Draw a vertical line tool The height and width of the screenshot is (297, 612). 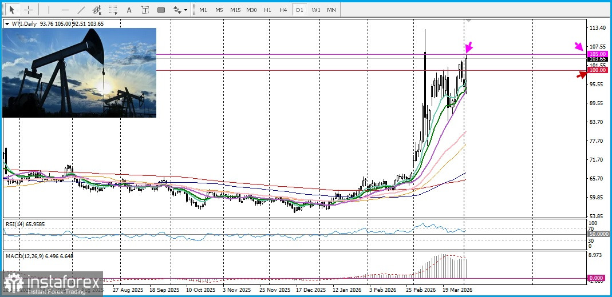[49, 10]
